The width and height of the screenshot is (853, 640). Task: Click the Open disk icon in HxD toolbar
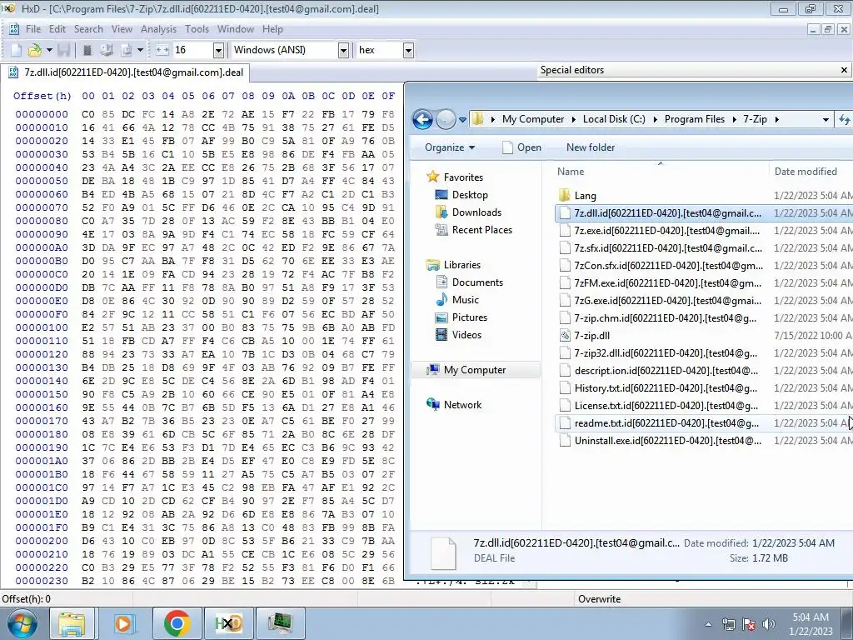click(107, 50)
